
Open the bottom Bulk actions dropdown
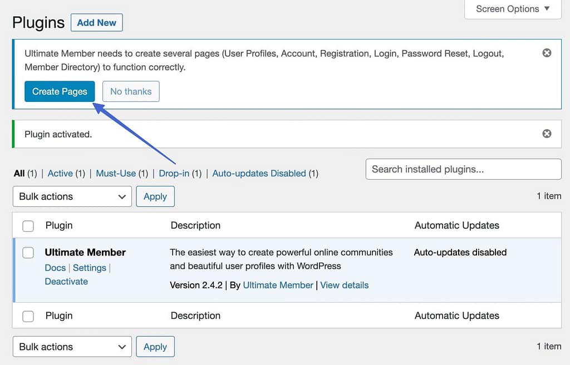(x=72, y=346)
